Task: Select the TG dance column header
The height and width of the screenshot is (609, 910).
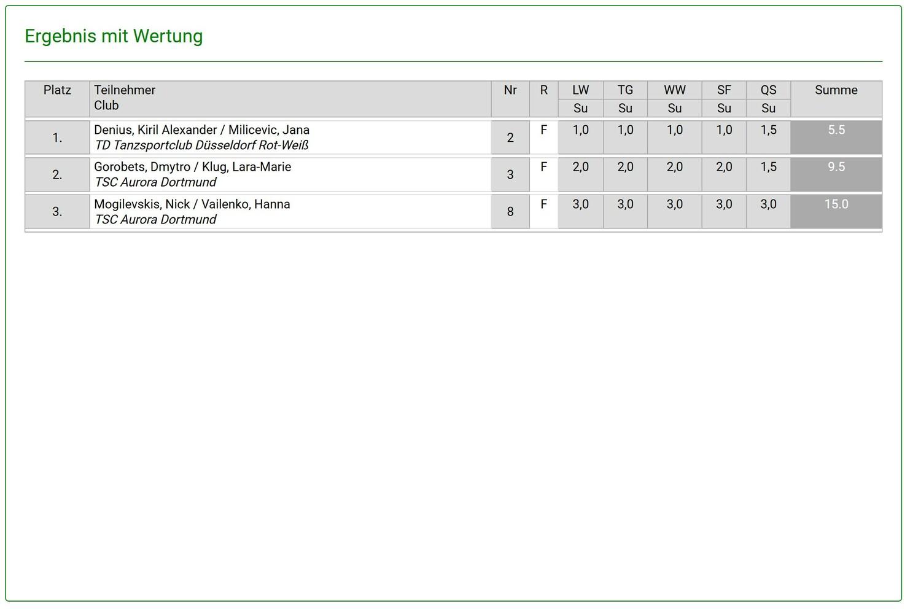Action: pyautogui.click(x=625, y=90)
